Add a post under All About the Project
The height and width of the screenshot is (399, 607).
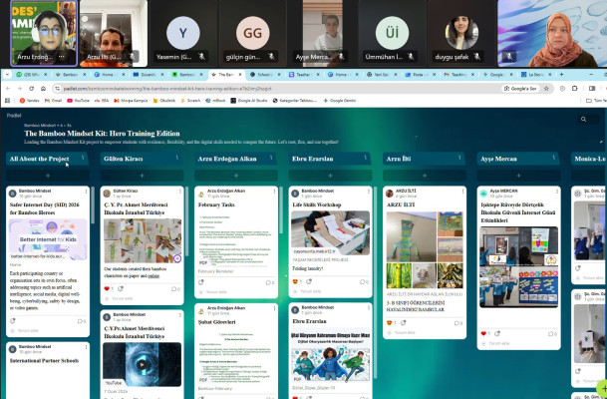tap(48, 176)
